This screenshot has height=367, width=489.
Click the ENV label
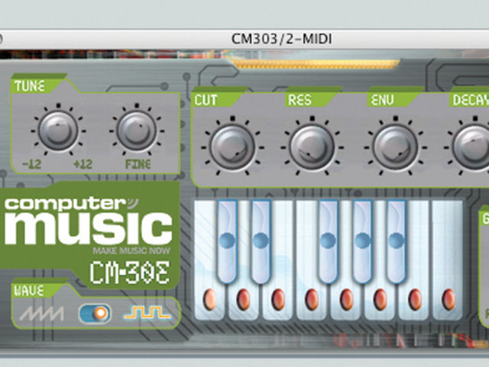point(382,100)
